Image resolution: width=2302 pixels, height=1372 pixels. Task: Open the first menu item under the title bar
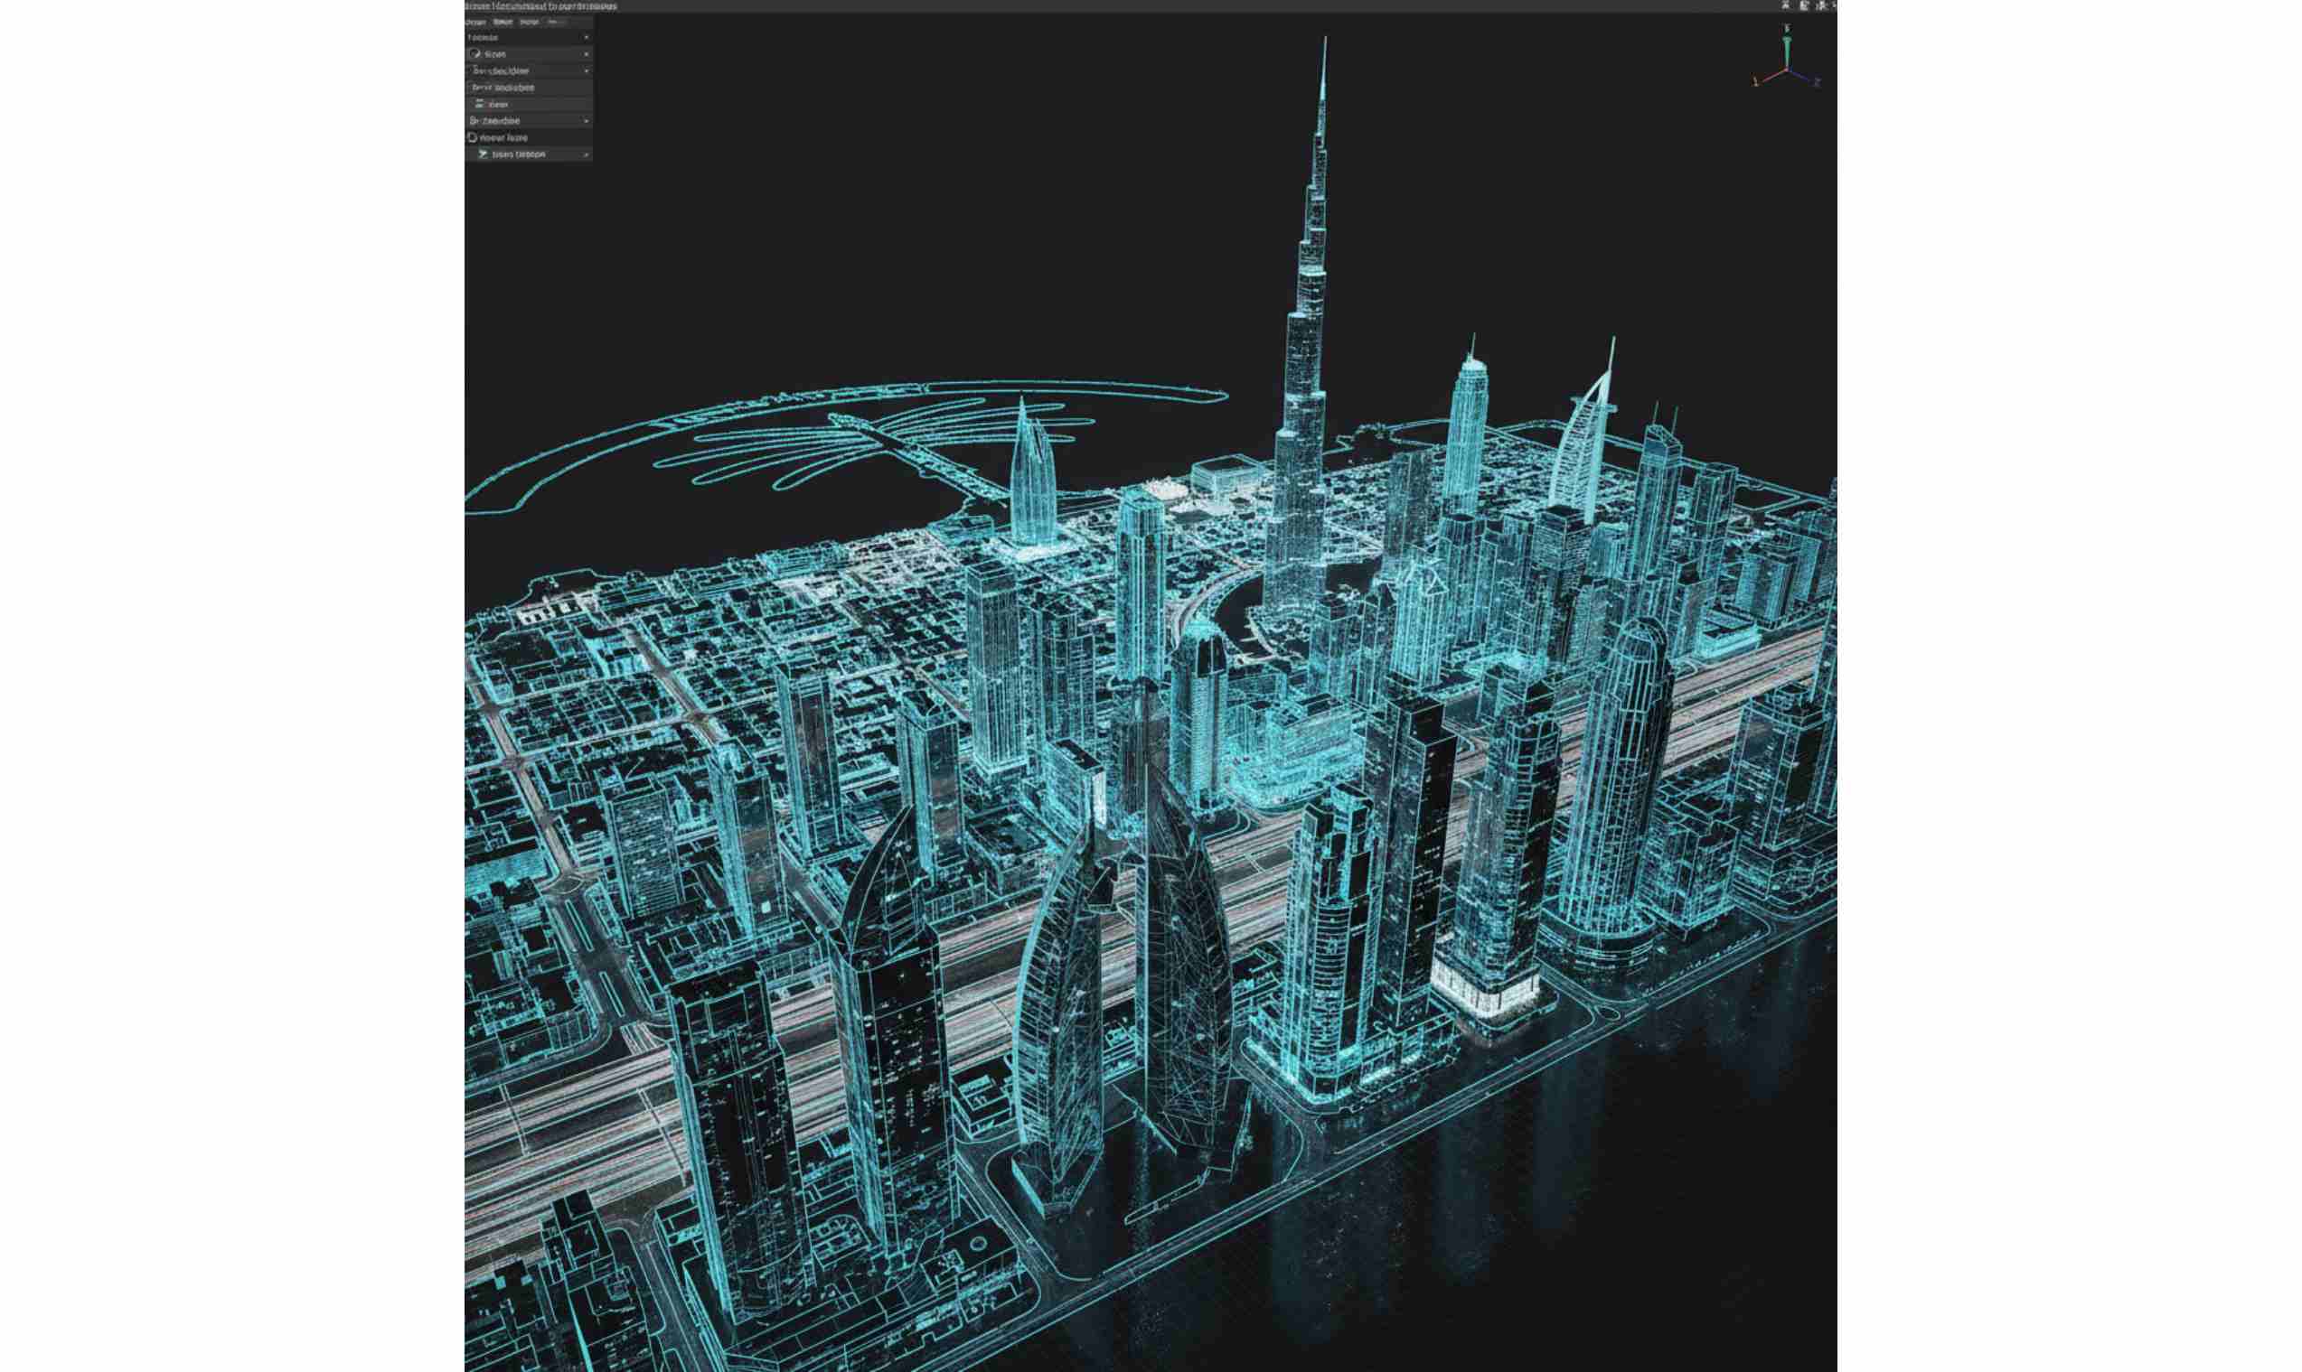(475, 23)
